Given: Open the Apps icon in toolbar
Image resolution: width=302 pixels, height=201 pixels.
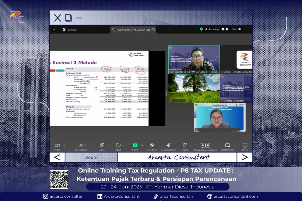Looking at the screenshot, I should pyautogui.click(x=185, y=145).
